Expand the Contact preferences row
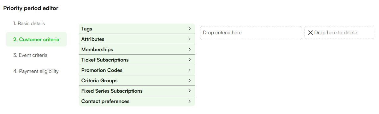 coord(137,101)
